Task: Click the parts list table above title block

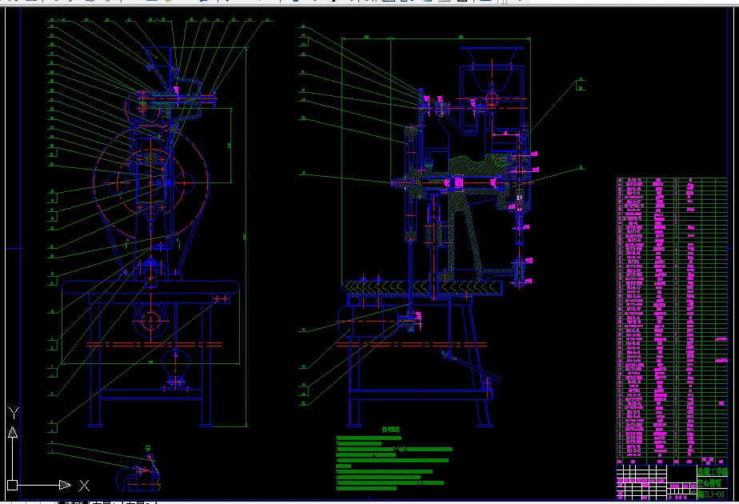Action: tap(672, 321)
